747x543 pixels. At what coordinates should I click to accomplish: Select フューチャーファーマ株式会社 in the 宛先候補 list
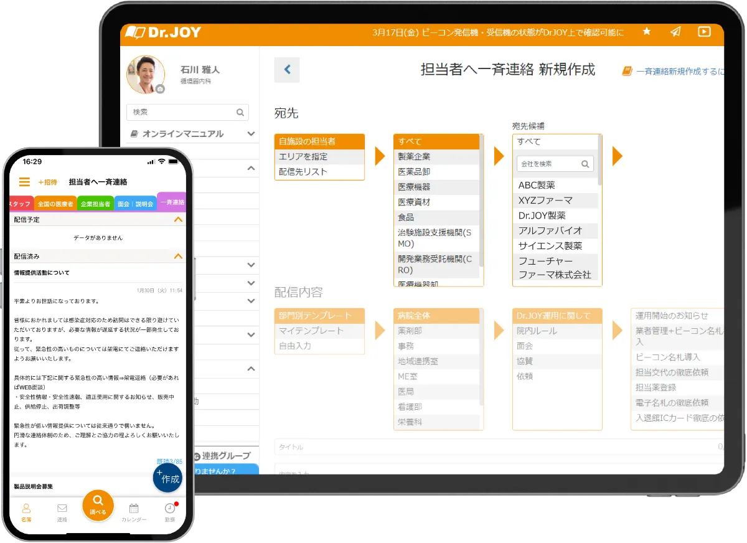[x=555, y=268]
